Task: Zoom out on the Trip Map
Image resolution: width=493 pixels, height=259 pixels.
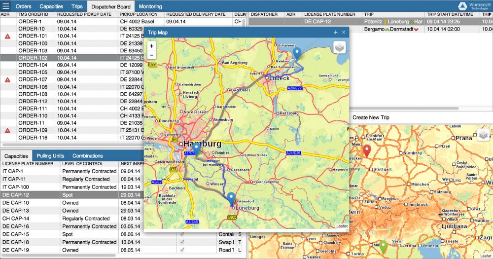Action: (x=151, y=55)
